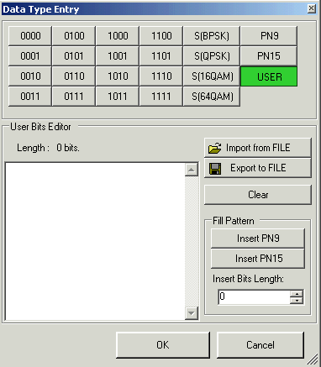The width and height of the screenshot is (321, 367).
Task: Choose the PN9 data type
Action: pyautogui.click(x=269, y=36)
